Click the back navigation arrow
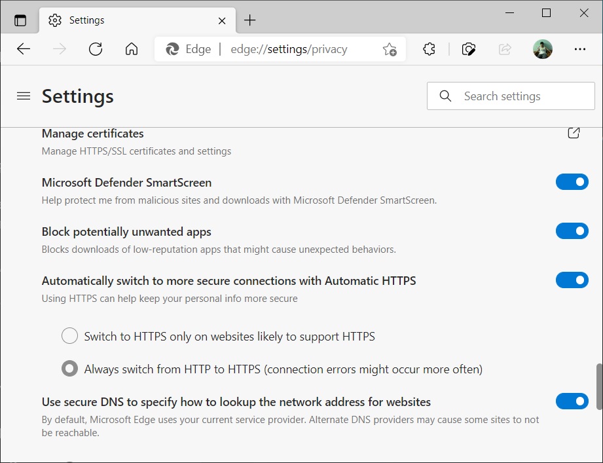 point(23,48)
